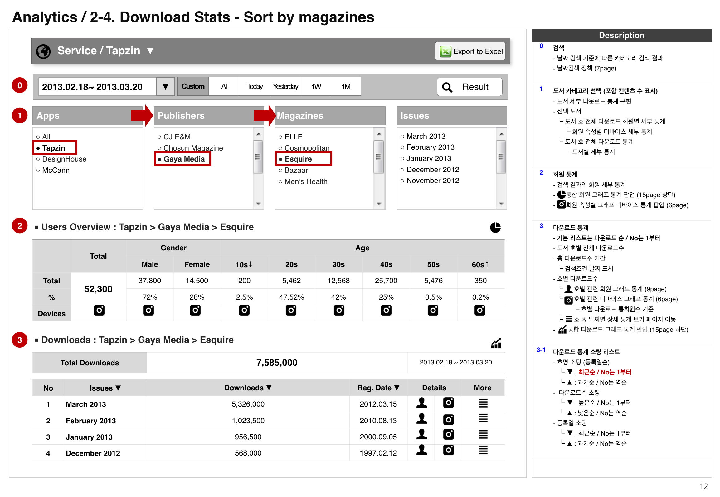Open More list icon for January 2013
The image size is (720, 497).
coord(483,434)
